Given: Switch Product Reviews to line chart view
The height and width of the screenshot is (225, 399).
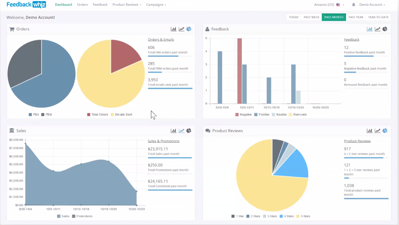Looking at the screenshot, I should tap(377, 131).
